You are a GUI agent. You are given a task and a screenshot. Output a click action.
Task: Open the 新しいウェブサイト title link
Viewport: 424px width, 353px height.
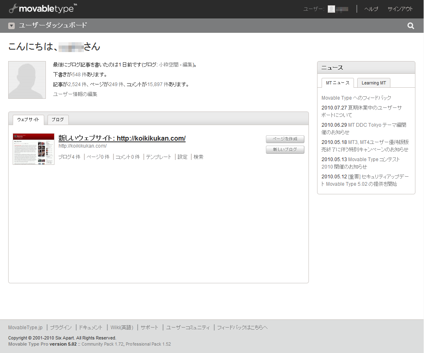click(x=122, y=138)
